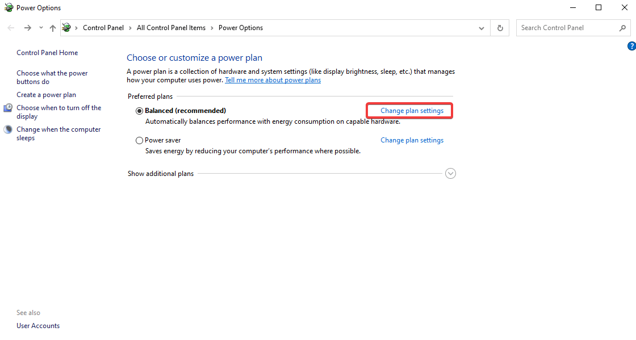This screenshot has height=340, width=636.
Task: Click inside the Search Control Panel field
Action: [x=562, y=27]
